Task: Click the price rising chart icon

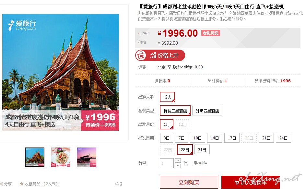Action: (x=153, y=55)
